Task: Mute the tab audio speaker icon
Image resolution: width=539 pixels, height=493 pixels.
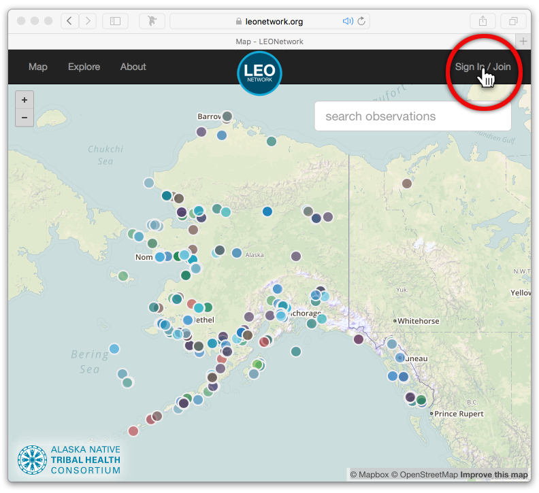Action: point(348,21)
